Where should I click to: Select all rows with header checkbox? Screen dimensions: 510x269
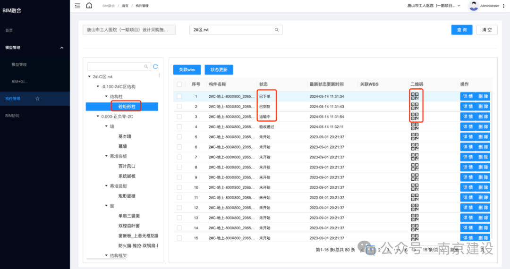179,84
